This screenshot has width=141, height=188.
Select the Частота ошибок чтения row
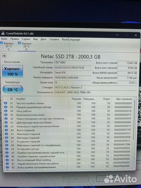point(68,103)
